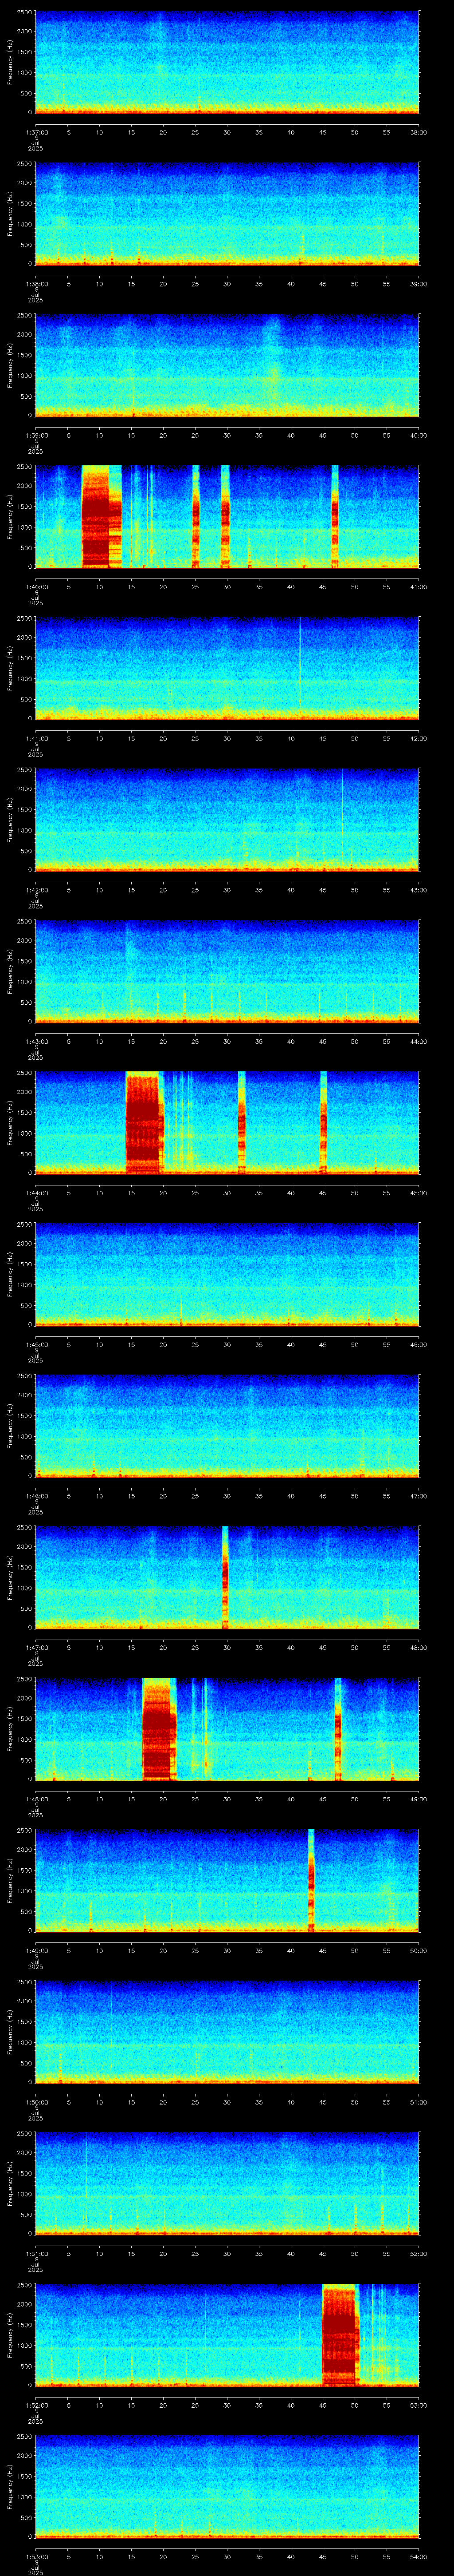Click the 1:39:00 start time label
The width and height of the screenshot is (454, 2576).
(x=36, y=435)
